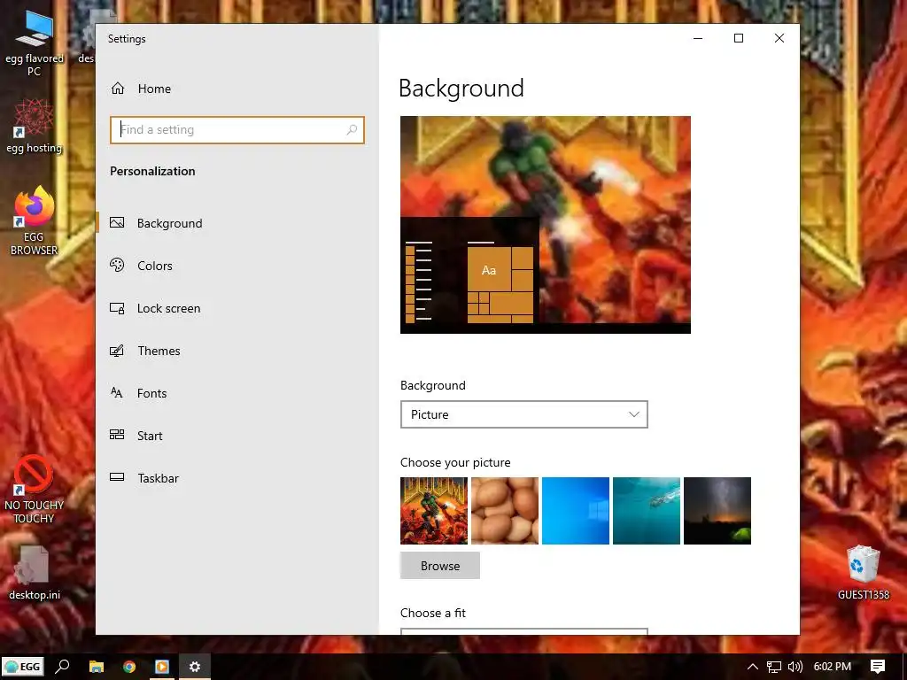Click the search magnifier in Find a setting
Image resolution: width=907 pixels, height=680 pixels.
[352, 130]
